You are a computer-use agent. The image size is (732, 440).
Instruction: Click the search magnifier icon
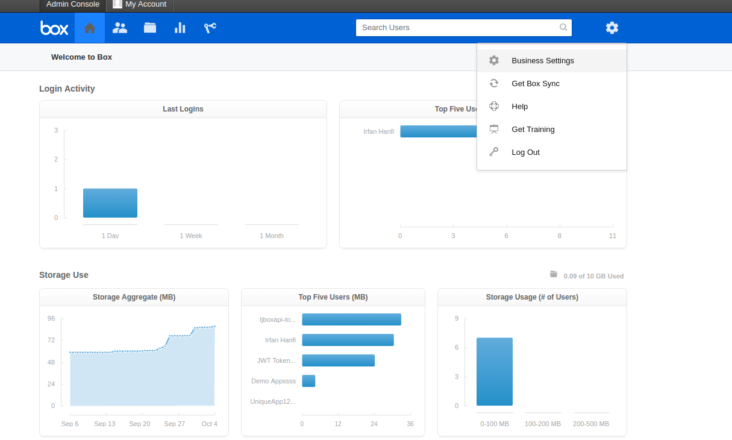pos(563,27)
